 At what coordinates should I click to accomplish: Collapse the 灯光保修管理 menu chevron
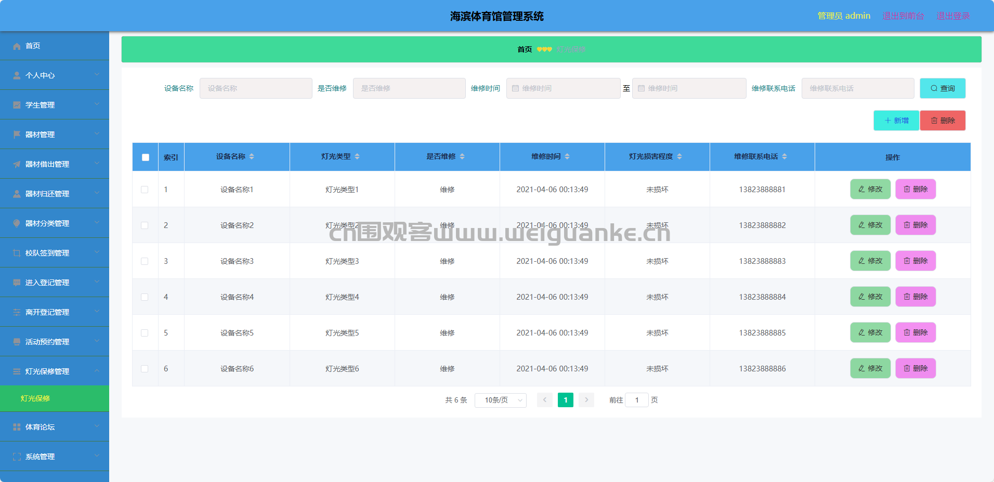(x=97, y=371)
